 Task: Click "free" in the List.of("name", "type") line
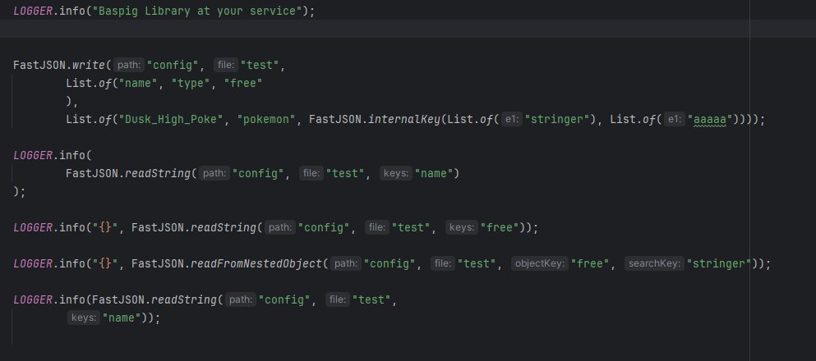tap(243, 83)
